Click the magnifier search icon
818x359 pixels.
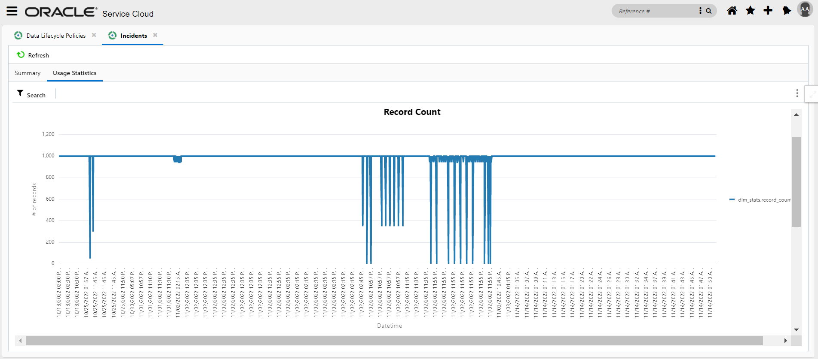point(709,11)
